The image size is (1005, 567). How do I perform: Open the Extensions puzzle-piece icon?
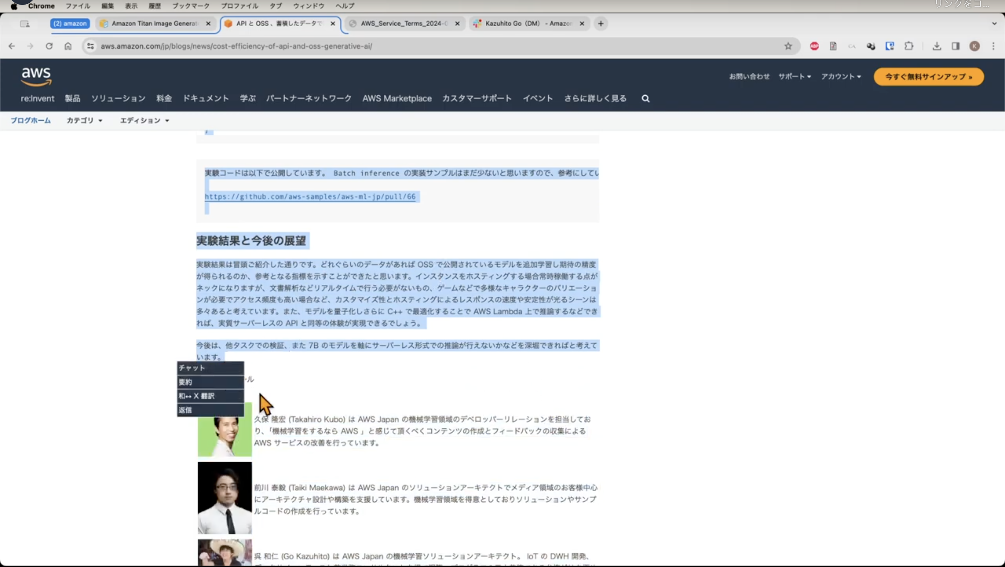(909, 46)
